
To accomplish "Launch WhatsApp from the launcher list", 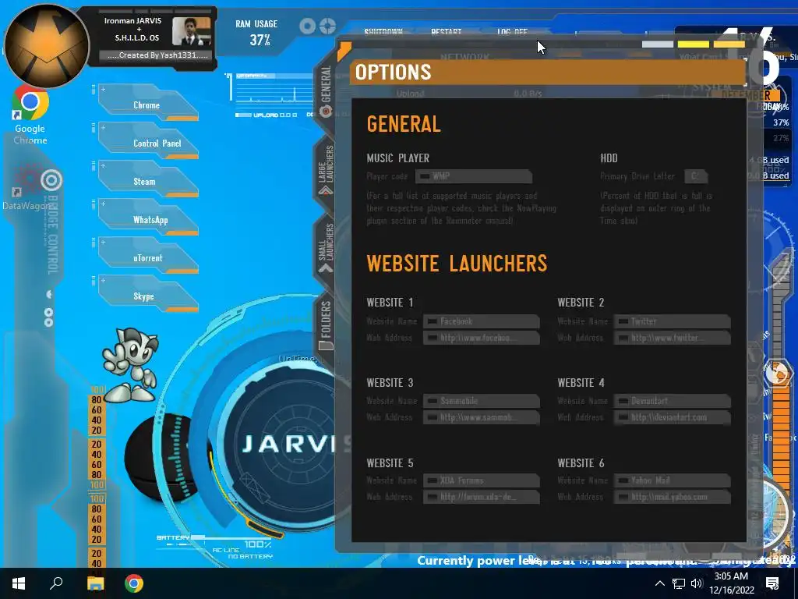I will pyautogui.click(x=147, y=219).
